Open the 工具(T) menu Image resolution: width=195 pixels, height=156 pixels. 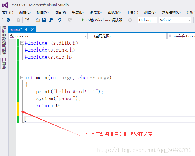132,12
